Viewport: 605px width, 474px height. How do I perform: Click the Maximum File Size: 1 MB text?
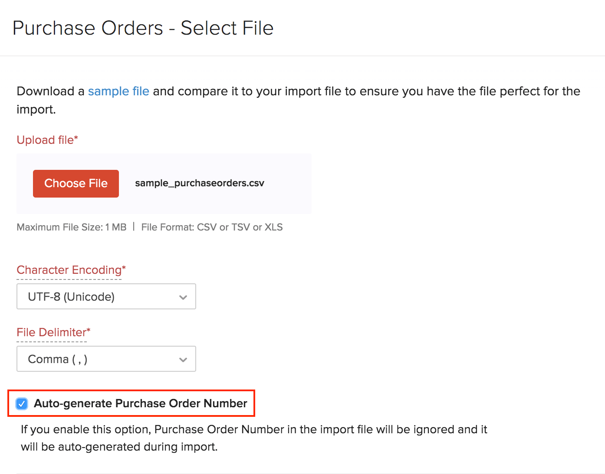pos(71,227)
